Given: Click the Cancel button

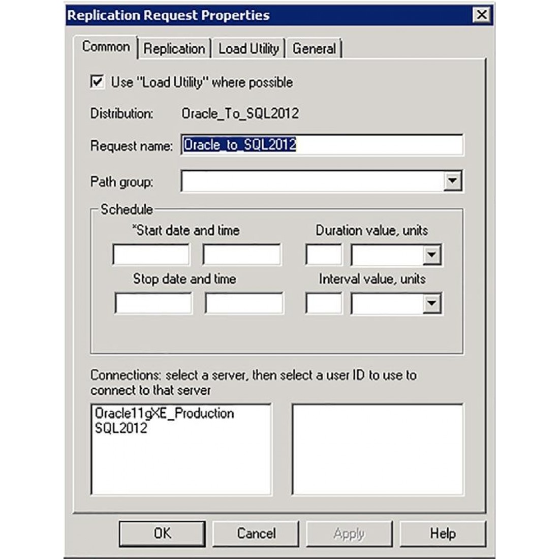Looking at the screenshot, I should pos(256,533).
